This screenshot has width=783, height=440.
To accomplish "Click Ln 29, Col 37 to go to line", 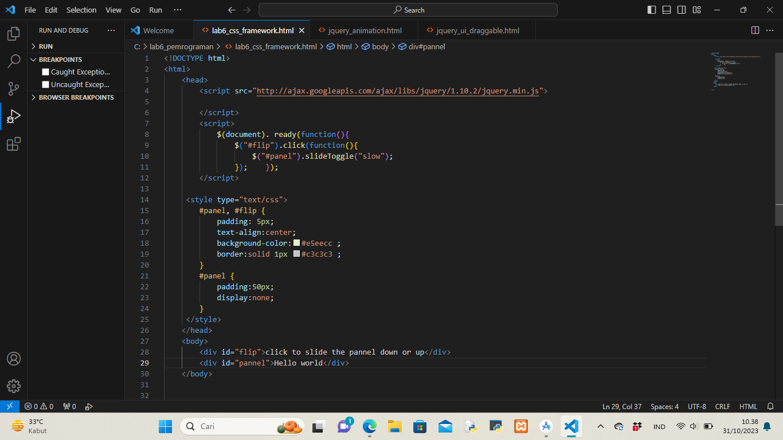I will (x=621, y=406).
